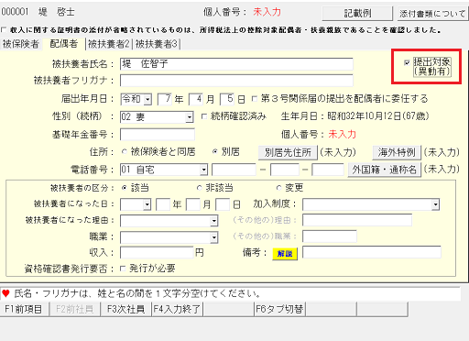This screenshot has width=469, height=341.
Task: Click the 届出年月日 year field
Action: 165,99
